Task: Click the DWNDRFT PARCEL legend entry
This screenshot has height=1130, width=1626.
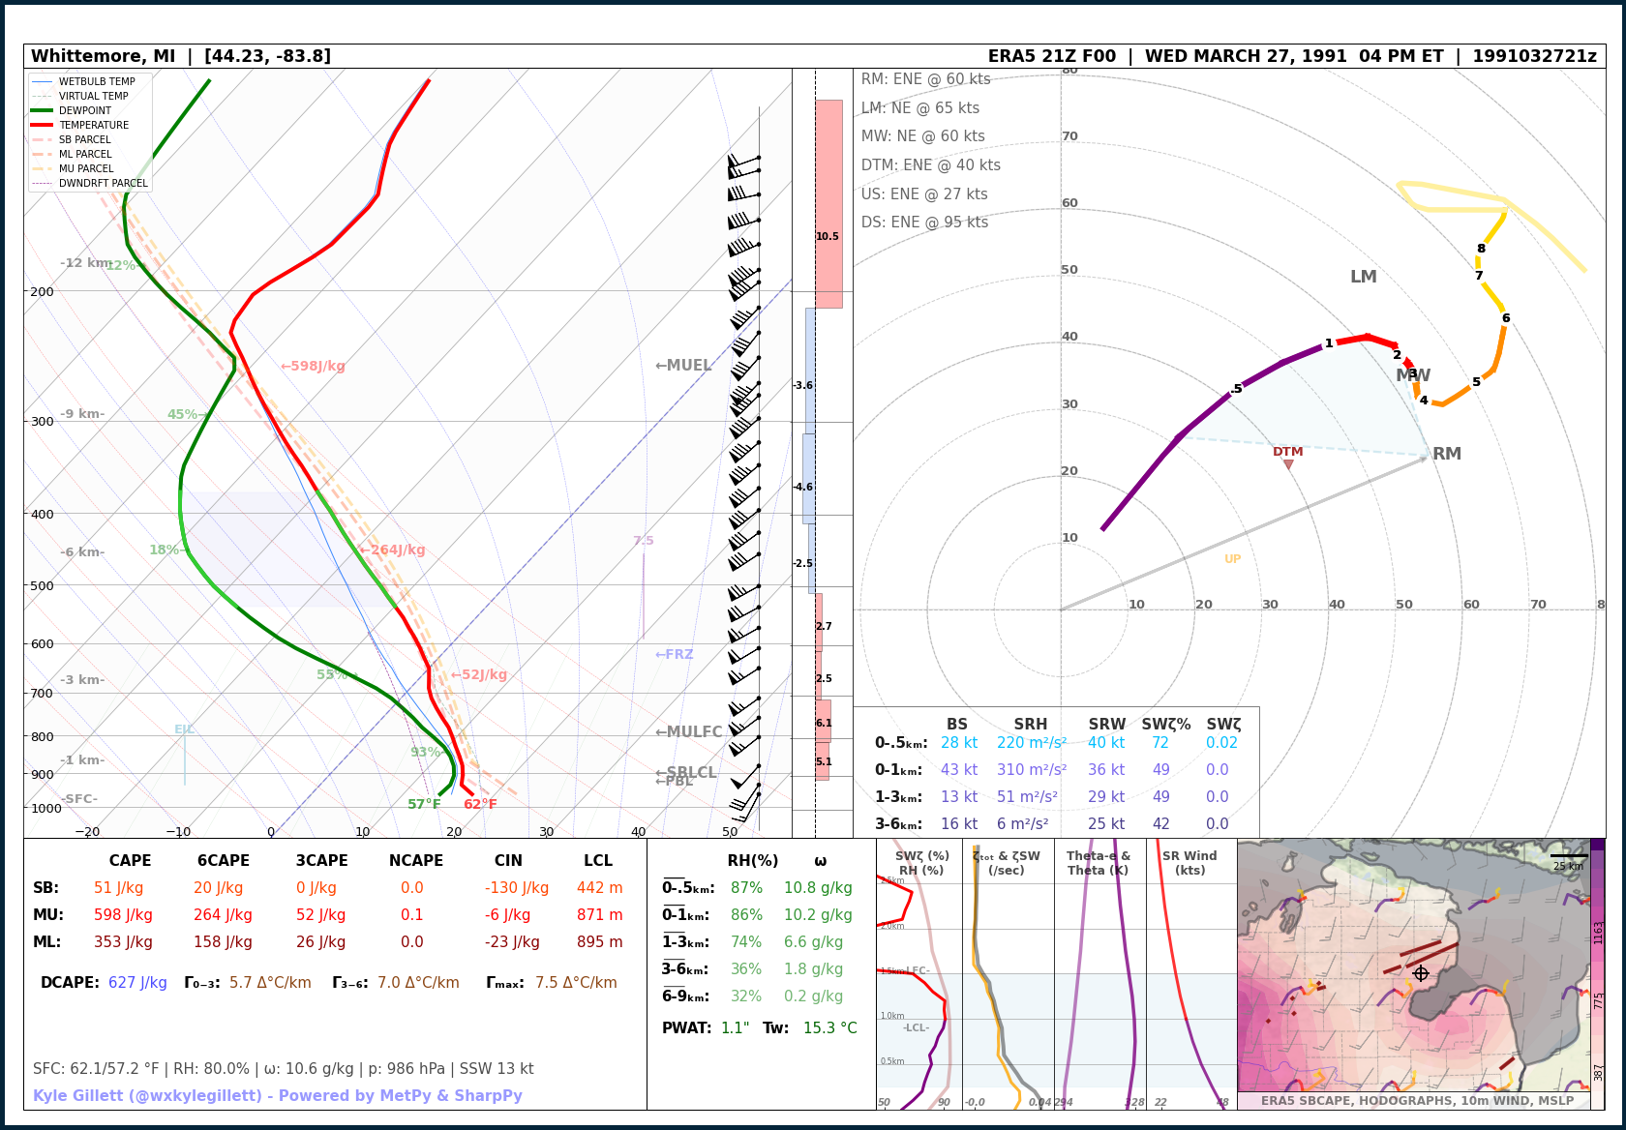Action: pos(103,183)
